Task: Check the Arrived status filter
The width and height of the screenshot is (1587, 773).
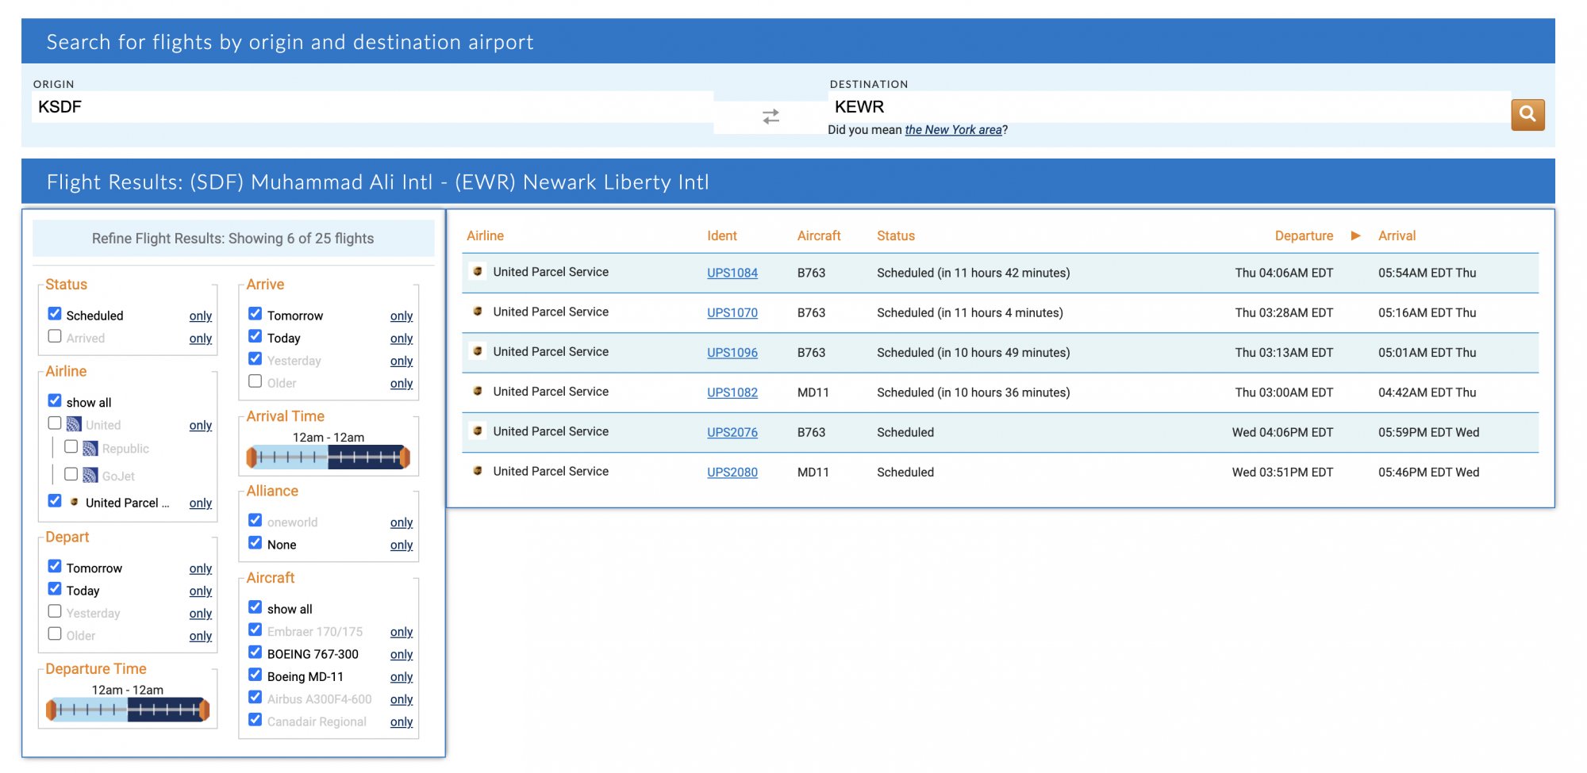Action: point(55,336)
